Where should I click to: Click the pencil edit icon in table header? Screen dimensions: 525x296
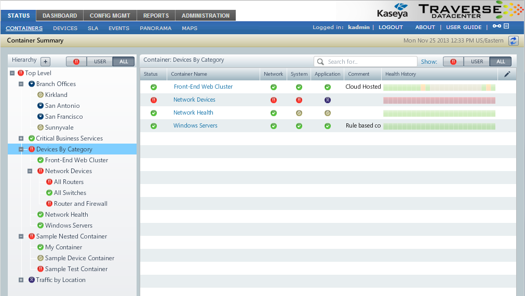(507, 74)
